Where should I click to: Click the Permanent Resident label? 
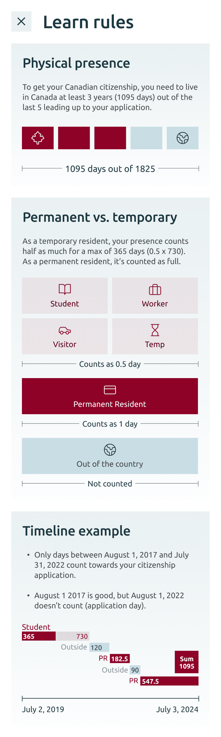(110, 404)
